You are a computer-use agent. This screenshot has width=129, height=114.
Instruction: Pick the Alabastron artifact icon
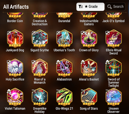click(x=64, y=68)
